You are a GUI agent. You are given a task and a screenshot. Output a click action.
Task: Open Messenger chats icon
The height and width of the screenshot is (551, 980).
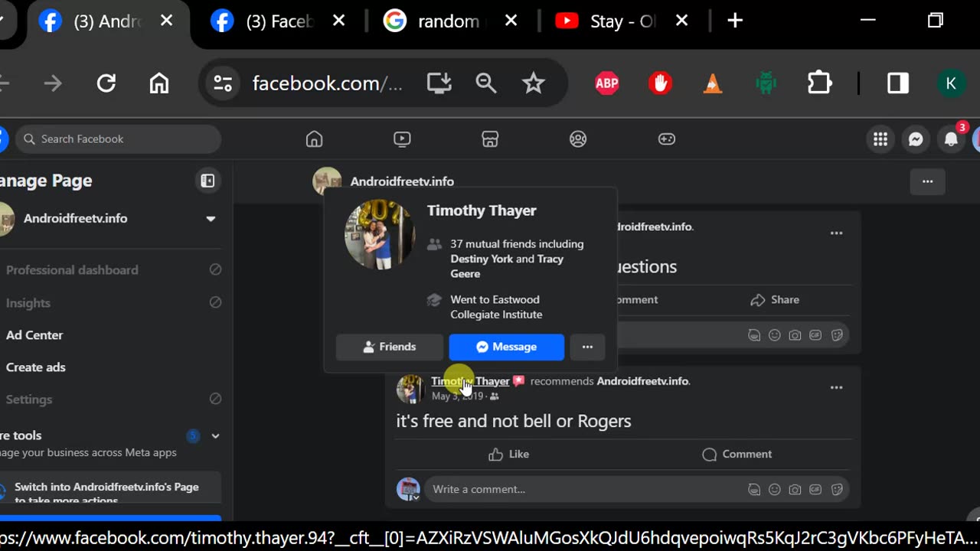[x=916, y=139]
